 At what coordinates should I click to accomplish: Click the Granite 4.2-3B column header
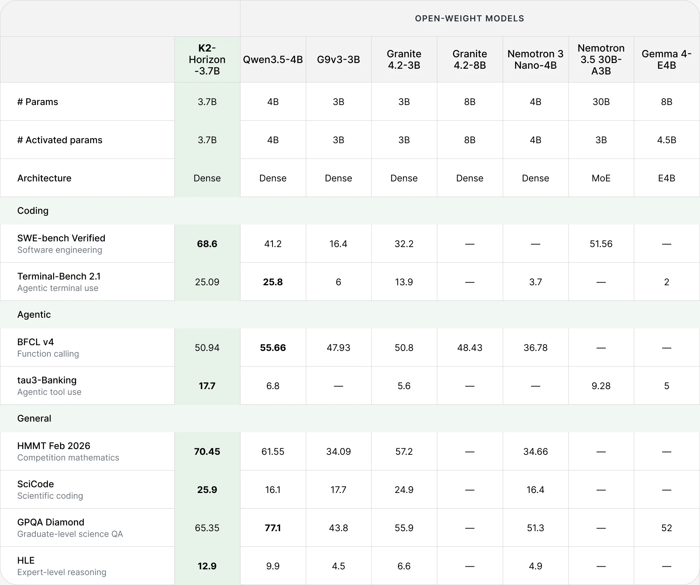coord(404,60)
